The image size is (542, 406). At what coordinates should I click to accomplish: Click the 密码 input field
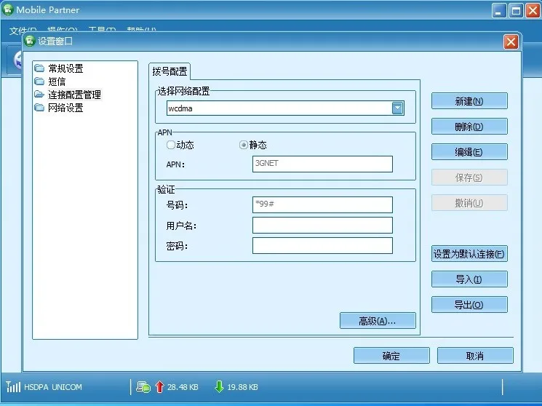pos(322,245)
